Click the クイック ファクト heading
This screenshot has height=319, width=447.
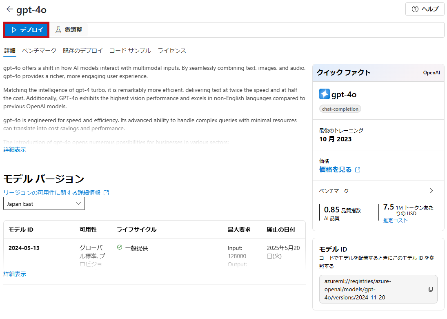tap(344, 72)
